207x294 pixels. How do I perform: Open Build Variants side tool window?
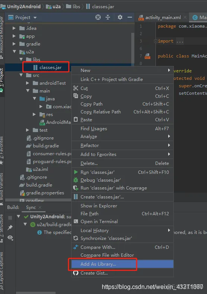[x=2, y=188]
